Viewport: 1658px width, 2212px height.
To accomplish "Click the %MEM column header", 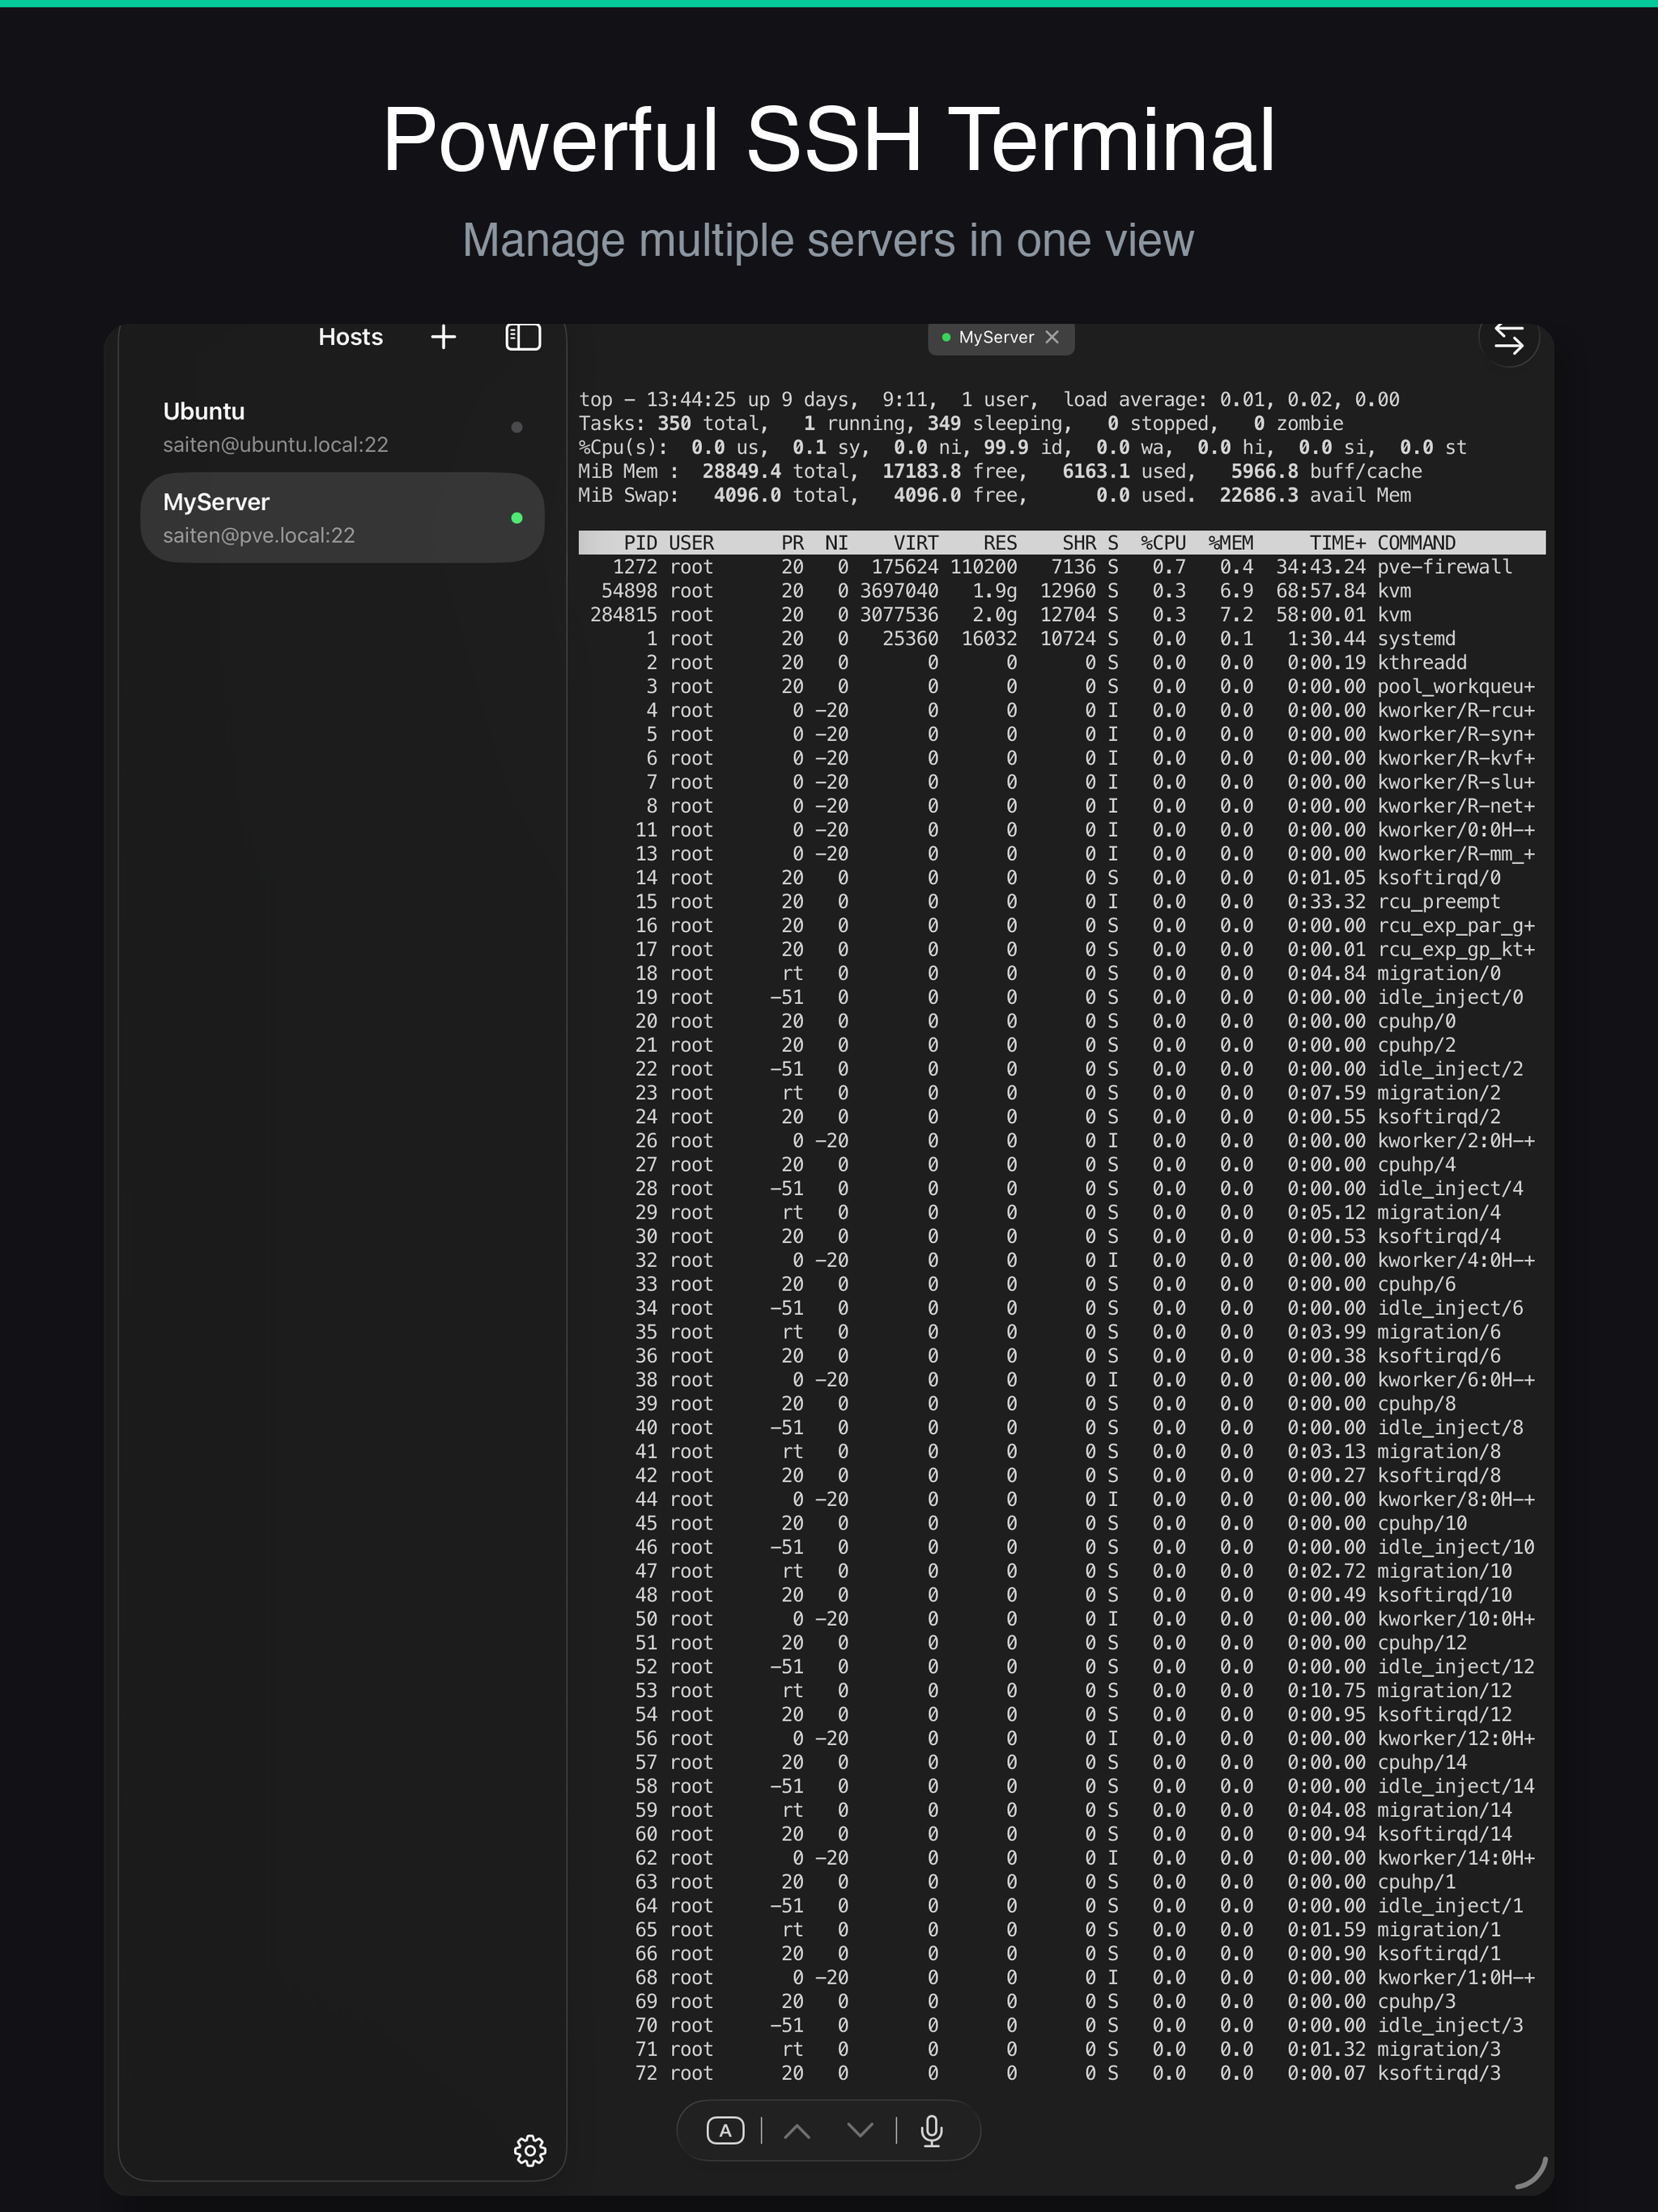I will point(1230,543).
